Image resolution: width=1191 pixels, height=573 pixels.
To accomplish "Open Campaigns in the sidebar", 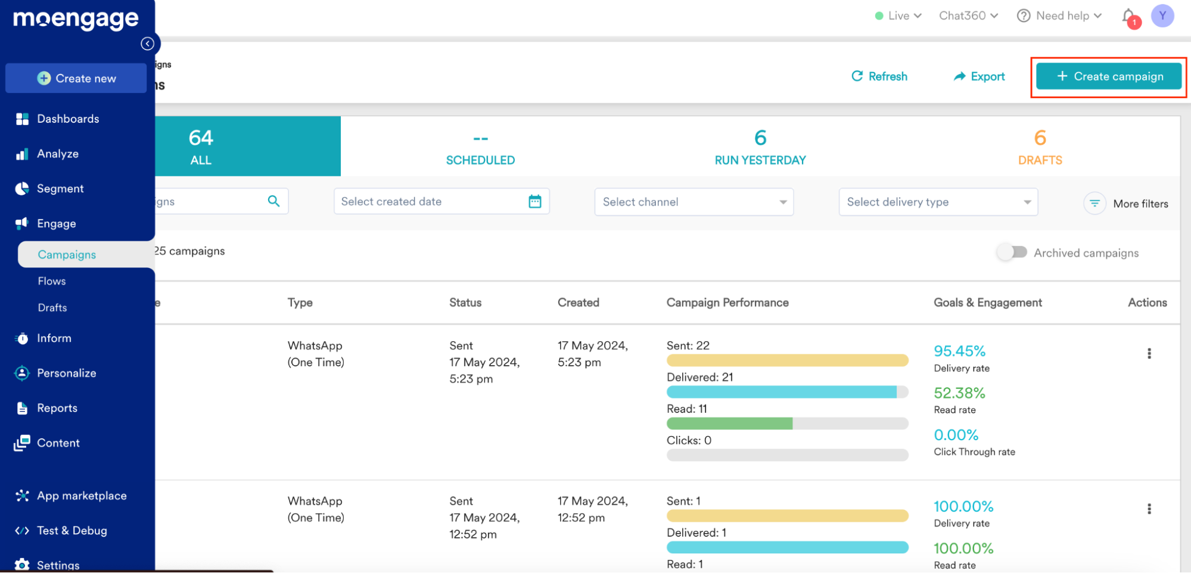I will [86, 254].
